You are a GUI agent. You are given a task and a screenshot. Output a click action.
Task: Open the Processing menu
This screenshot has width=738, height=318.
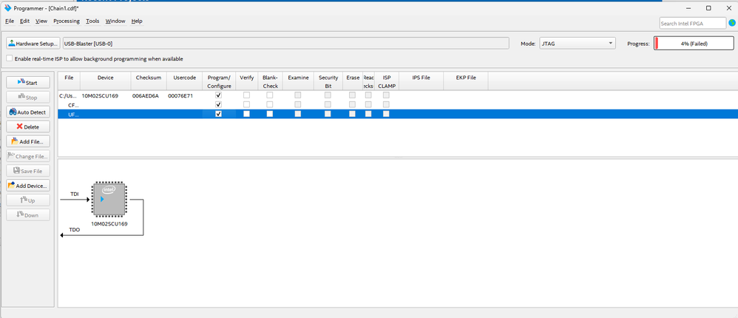click(67, 21)
